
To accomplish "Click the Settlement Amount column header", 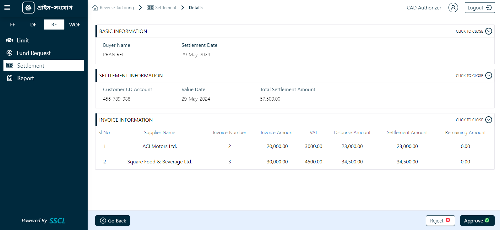I will (x=407, y=133).
